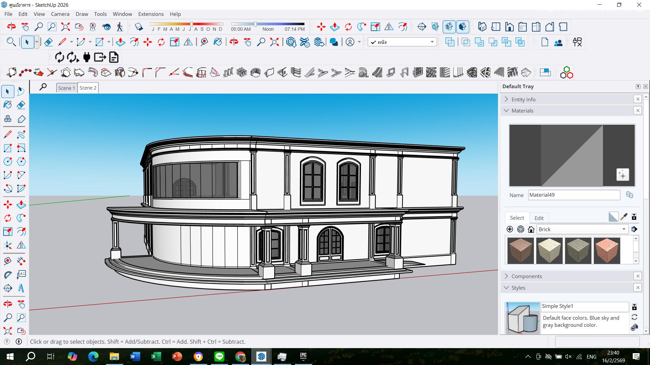650x365 pixels.
Task: Expand the Entity Info panel
Action: click(x=523, y=99)
